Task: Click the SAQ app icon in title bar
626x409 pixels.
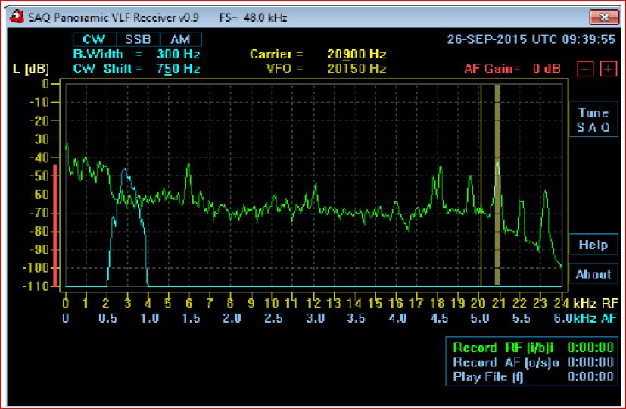Action: pyautogui.click(x=17, y=17)
